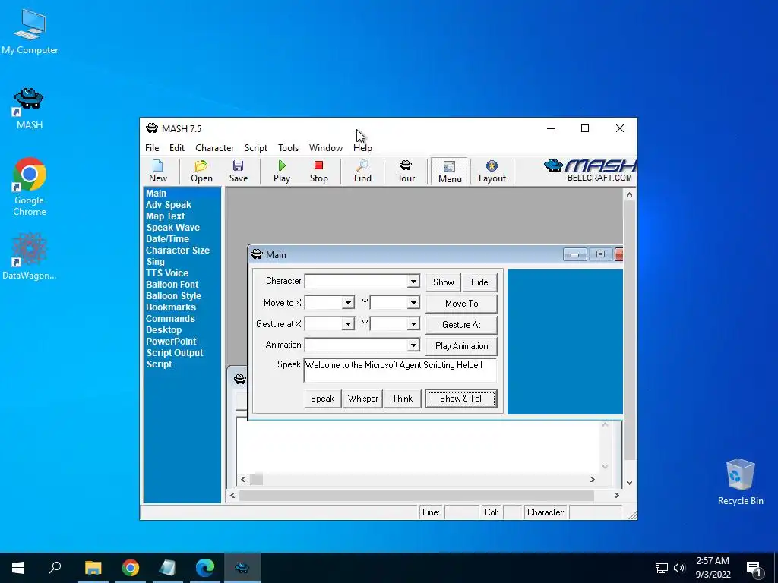The width and height of the screenshot is (778, 583).
Task: Select the Recycle Bin icon
Action: click(x=740, y=482)
